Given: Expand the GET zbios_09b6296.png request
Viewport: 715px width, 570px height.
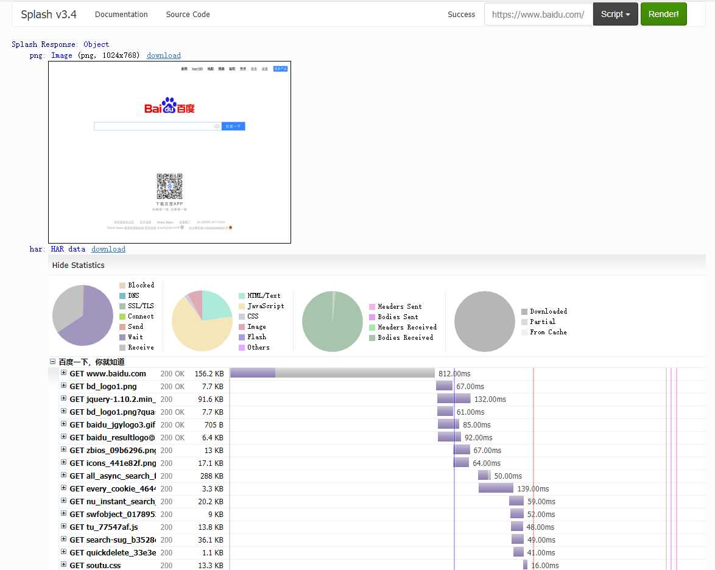Looking at the screenshot, I should point(63,449).
